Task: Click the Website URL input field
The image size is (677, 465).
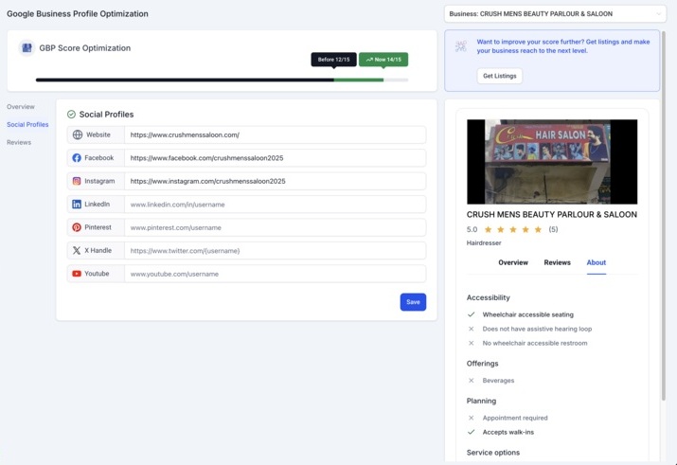Action: point(275,134)
